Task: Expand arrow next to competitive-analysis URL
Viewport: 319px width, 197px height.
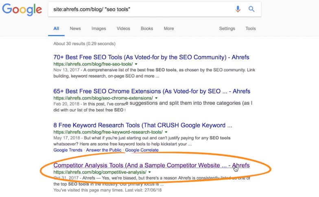Action: 150,172
